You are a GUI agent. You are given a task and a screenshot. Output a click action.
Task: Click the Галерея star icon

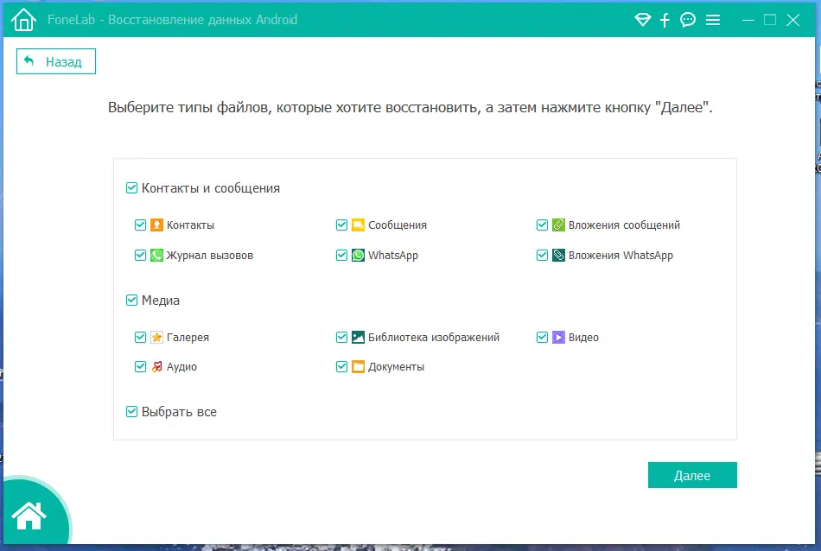156,337
